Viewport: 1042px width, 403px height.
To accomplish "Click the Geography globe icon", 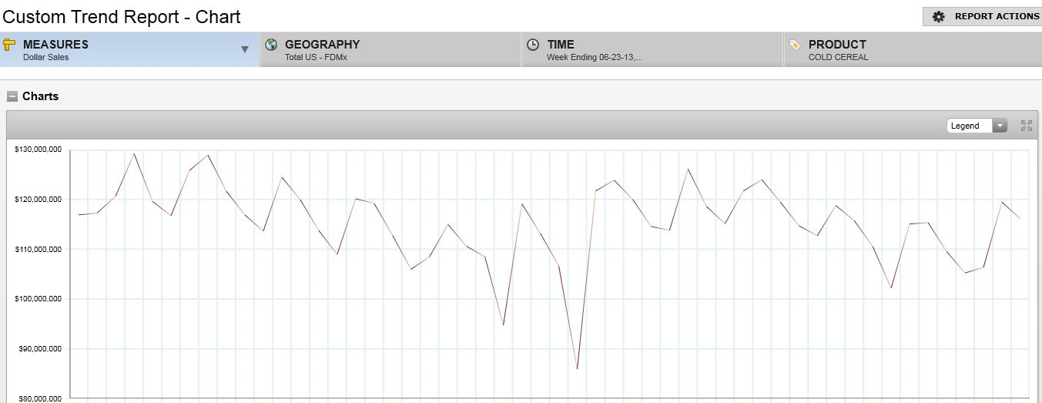I will (x=271, y=45).
